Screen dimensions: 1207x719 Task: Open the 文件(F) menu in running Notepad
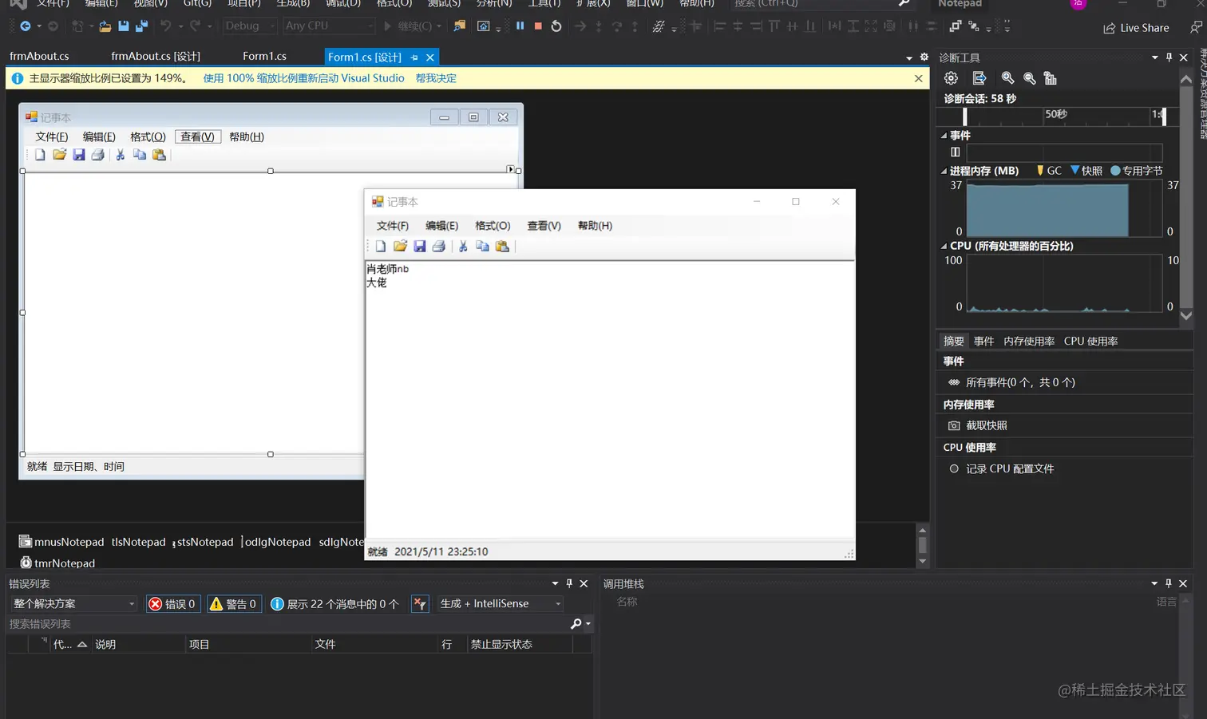(392, 226)
